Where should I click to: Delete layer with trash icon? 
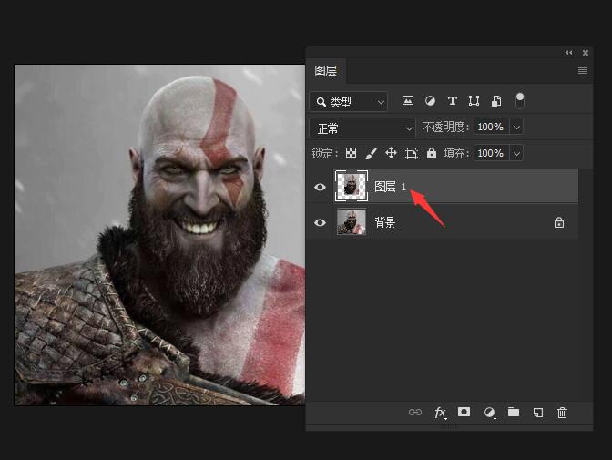(562, 413)
